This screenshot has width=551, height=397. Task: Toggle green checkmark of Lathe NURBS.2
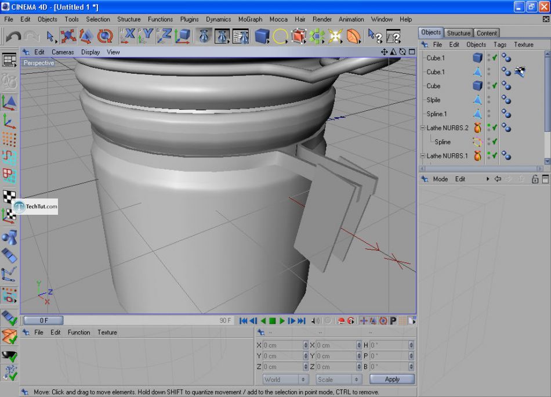pyautogui.click(x=495, y=128)
